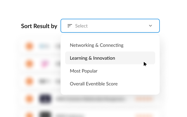Click the Select placeholder text field

pyautogui.click(x=82, y=26)
